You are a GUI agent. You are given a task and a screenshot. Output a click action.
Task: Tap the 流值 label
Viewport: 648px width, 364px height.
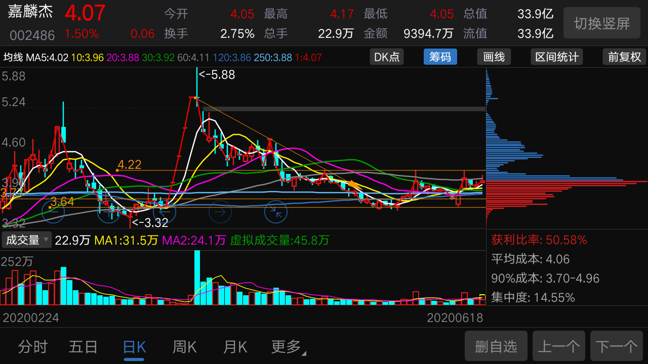pyautogui.click(x=475, y=34)
